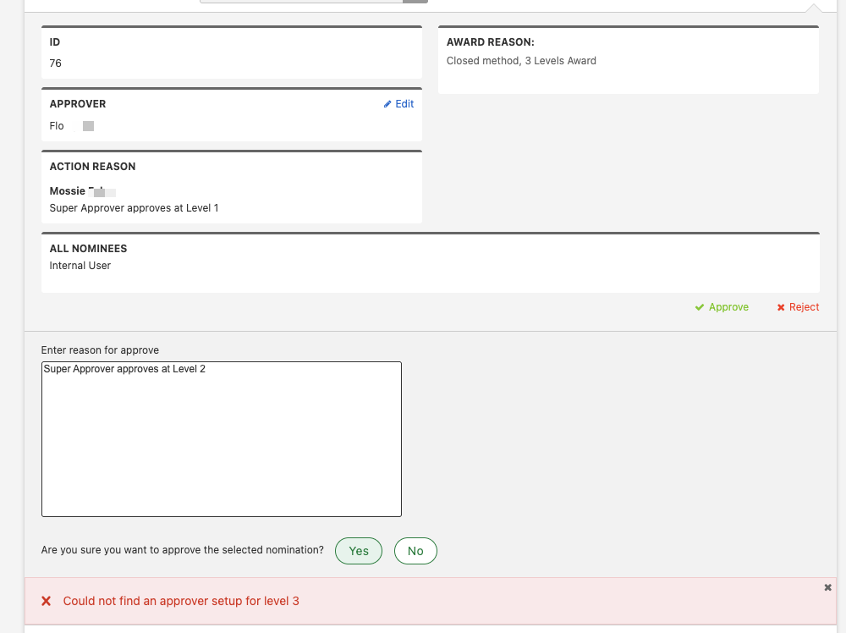Select 'Super Approver approves at Level 1' text
Viewport: 846px width, 633px height.
tap(134, 208)
